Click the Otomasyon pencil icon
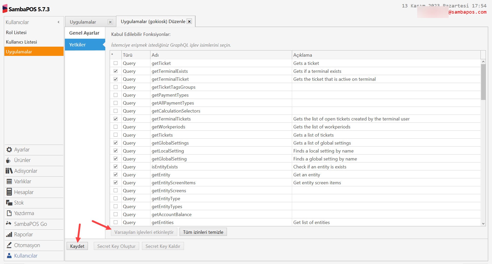Screen dimensions: 492x264 9,245
